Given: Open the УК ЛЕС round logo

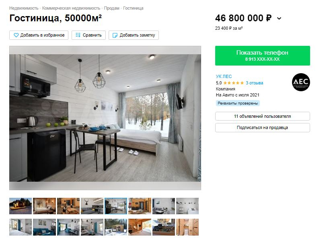Looking at the screenshot, I should pos(301,82).
